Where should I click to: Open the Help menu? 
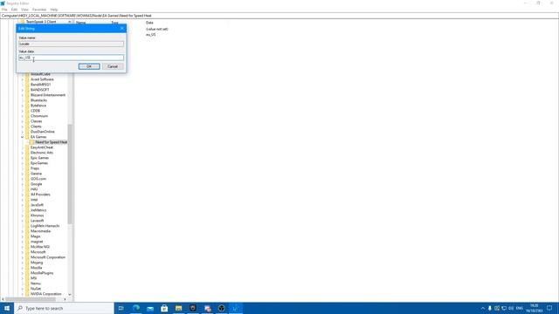54,10
